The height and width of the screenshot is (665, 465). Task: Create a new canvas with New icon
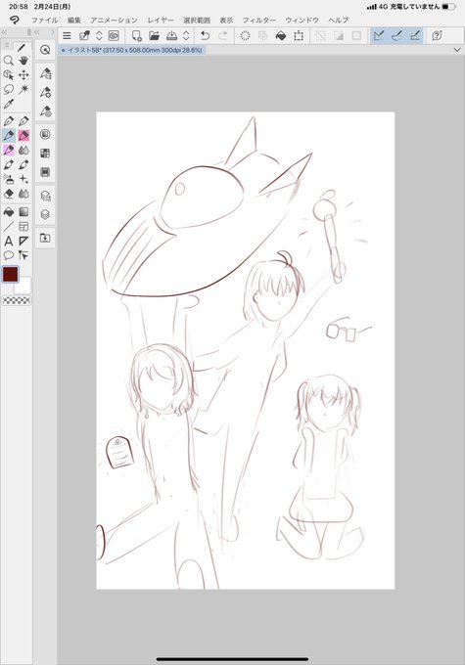tap(136, 35)
